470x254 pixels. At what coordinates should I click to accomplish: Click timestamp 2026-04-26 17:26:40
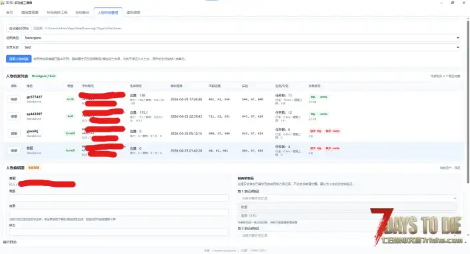(186, 99)
